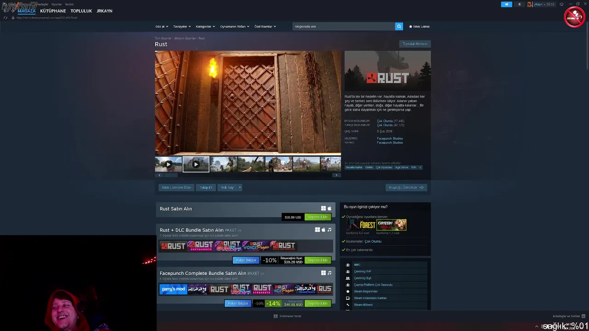Open the MAĞAZA store tab
Image resolution: width=589 pixels, height=331 pixels.
[27, 11]
